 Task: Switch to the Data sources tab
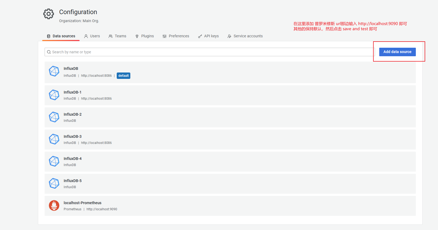[61, 36]
